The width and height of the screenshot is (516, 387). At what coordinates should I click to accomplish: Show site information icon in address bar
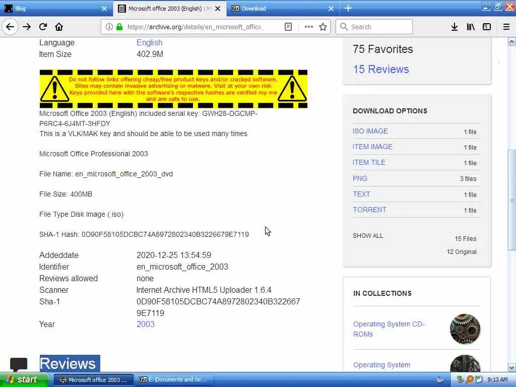pyautogui.click(x=109, y=27)
